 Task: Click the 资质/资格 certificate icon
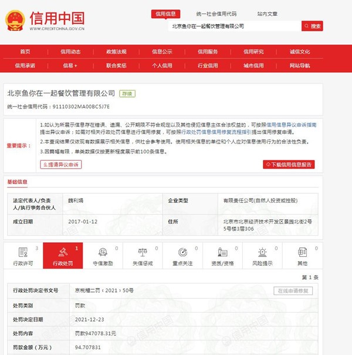[x=222, y=252]
